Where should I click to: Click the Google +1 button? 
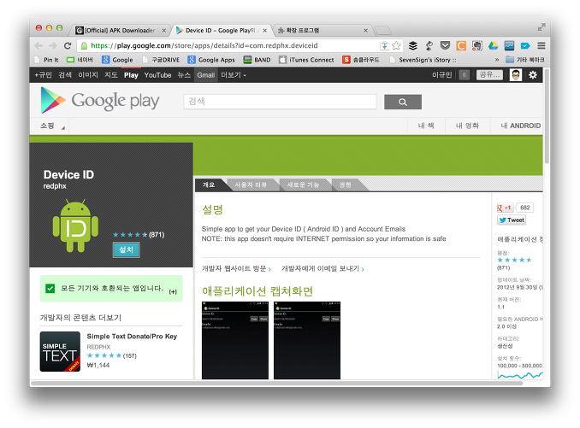point(505,208)
